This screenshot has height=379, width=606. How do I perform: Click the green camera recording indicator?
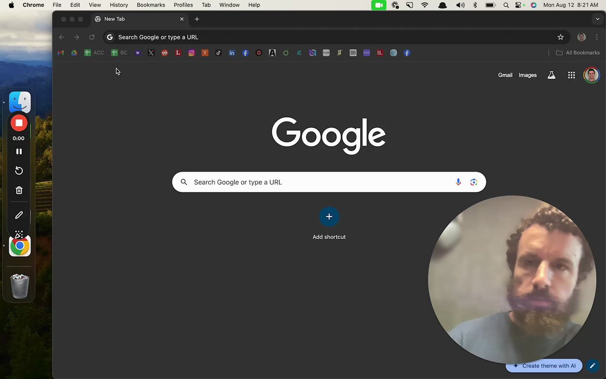pyautogui.click(x=379, y=5)
